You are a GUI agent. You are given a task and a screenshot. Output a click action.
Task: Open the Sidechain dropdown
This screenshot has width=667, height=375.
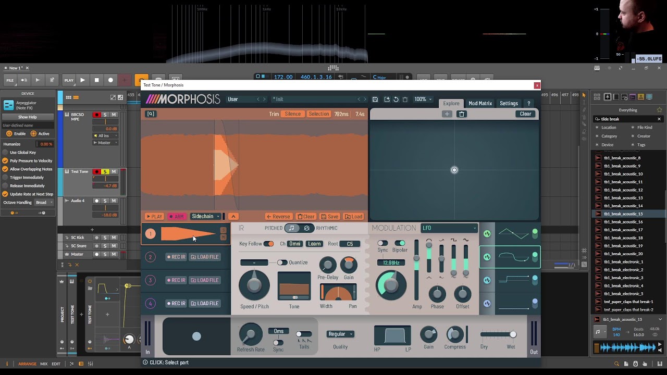coord(205,217)
